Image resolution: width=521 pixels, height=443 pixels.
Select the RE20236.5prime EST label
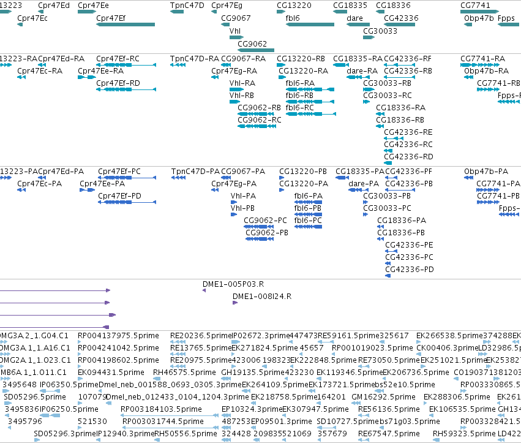coord(201,336)
